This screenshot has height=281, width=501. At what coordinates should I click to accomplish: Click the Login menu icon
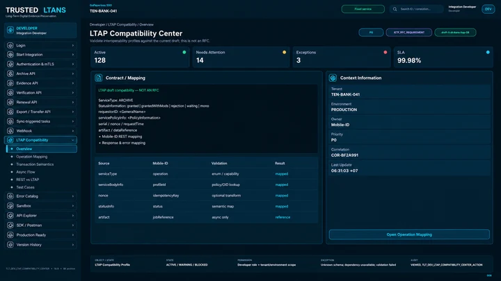[10, 46]
